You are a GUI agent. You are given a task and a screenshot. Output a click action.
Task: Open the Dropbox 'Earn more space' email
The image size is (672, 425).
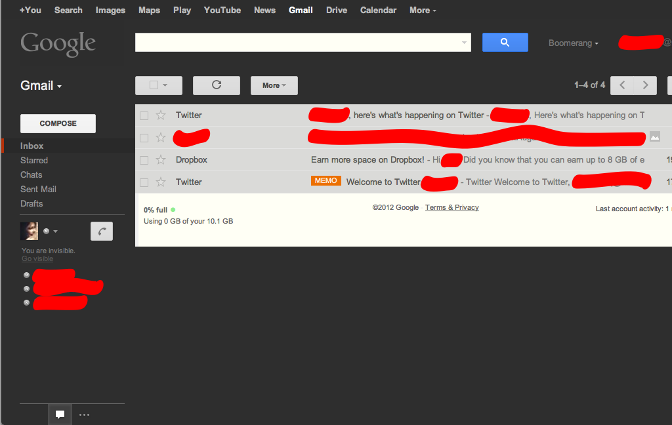(x=404, y=160)
